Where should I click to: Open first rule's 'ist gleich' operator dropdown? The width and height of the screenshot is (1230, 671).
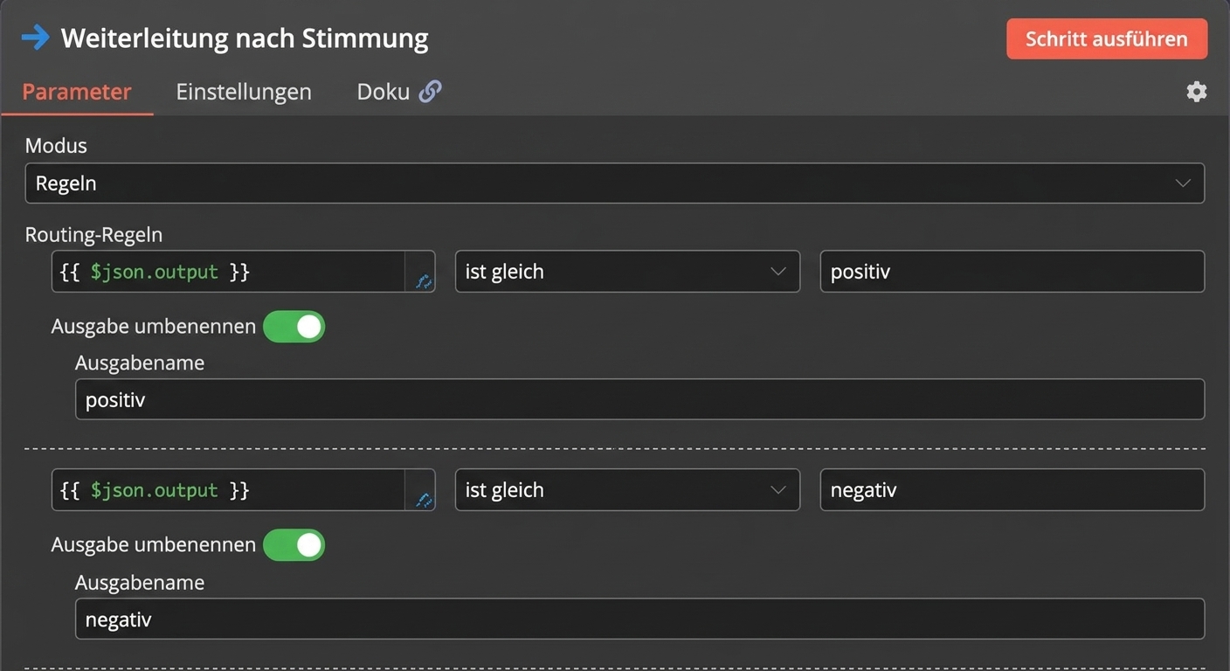tap(627, 272)
